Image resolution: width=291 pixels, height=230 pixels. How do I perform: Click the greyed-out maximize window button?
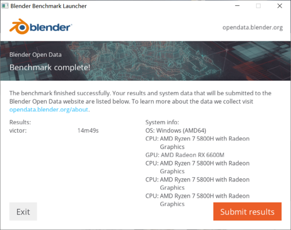click(x=258, y=6)
